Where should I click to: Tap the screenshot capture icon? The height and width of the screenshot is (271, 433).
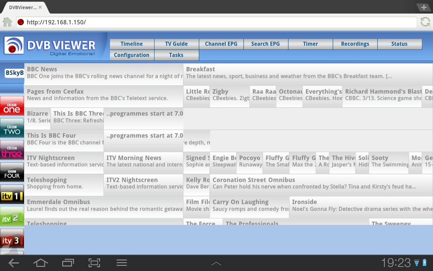tap(94, 263)
